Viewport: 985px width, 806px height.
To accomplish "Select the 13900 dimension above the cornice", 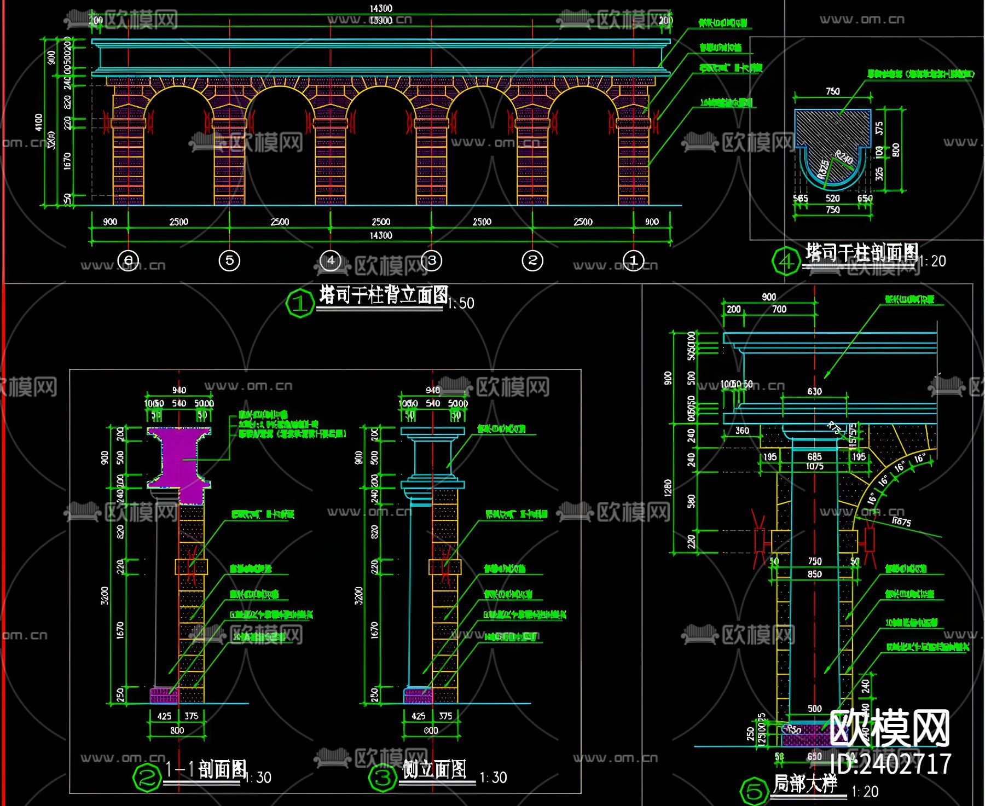I will [381, 20].
